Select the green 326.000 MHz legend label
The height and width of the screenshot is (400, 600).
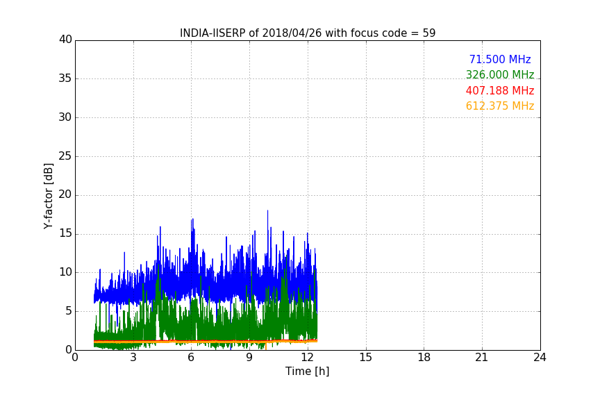click(x=500, y=74)
